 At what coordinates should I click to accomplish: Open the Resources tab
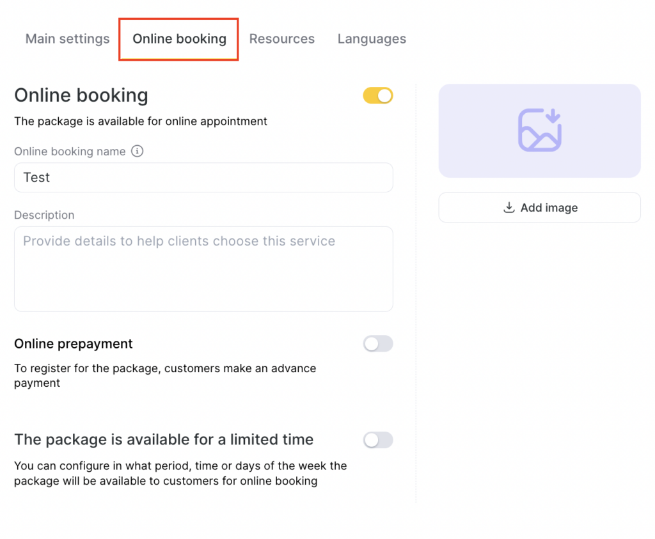pos(281,39)
